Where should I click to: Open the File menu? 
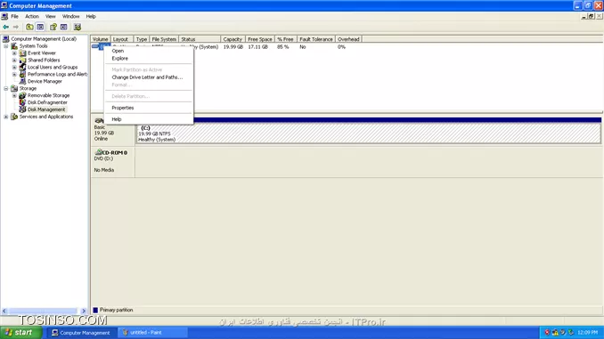click(x=14, y=17)
